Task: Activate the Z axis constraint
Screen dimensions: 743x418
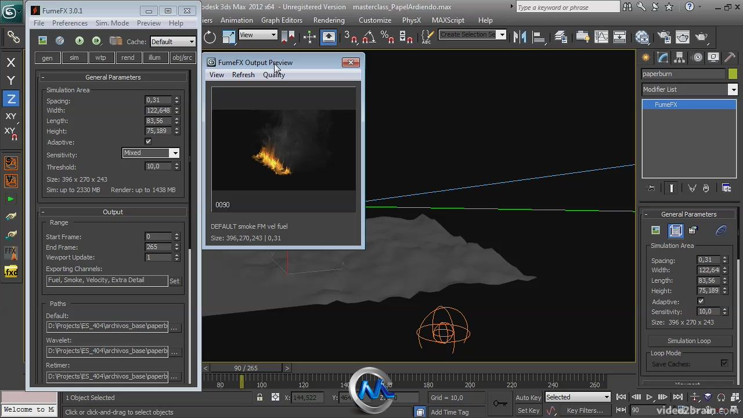Action: (10, 99)
